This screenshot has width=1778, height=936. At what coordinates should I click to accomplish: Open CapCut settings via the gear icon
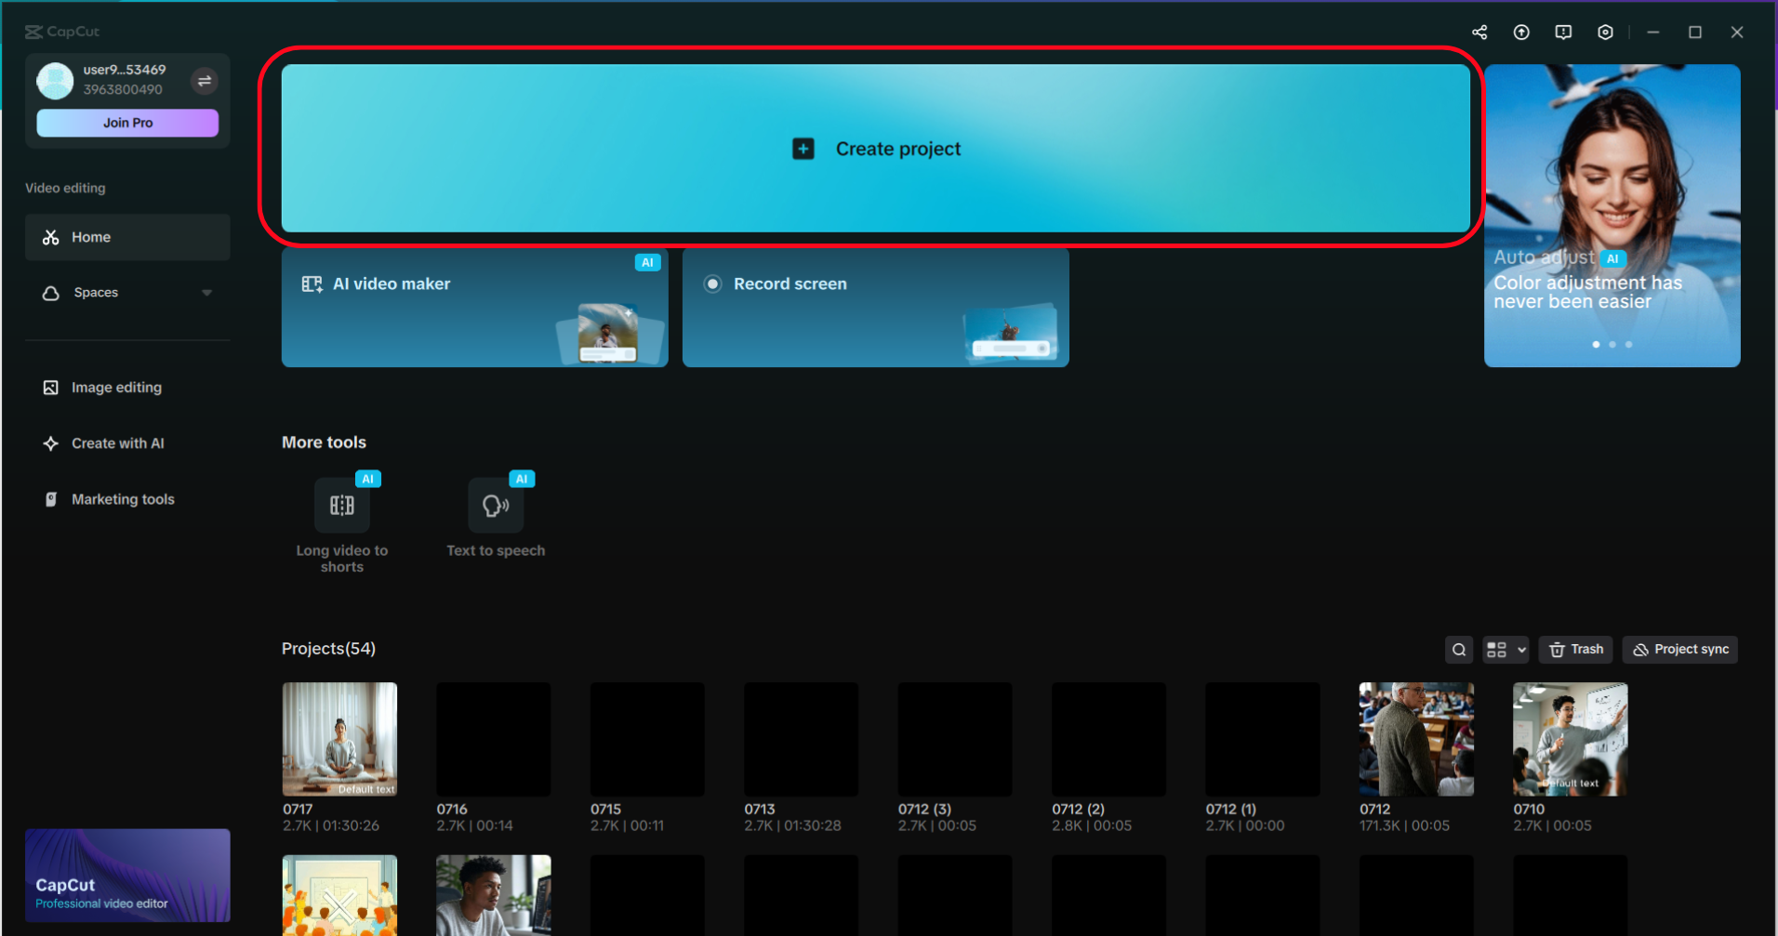(x=1605, y=32)
